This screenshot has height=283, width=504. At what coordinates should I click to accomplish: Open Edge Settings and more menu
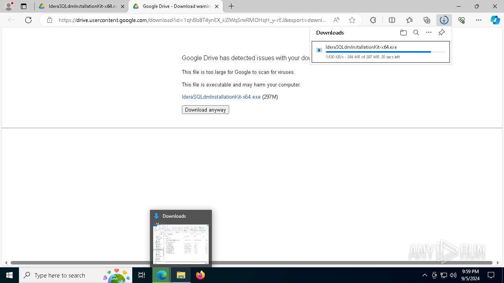479,20
